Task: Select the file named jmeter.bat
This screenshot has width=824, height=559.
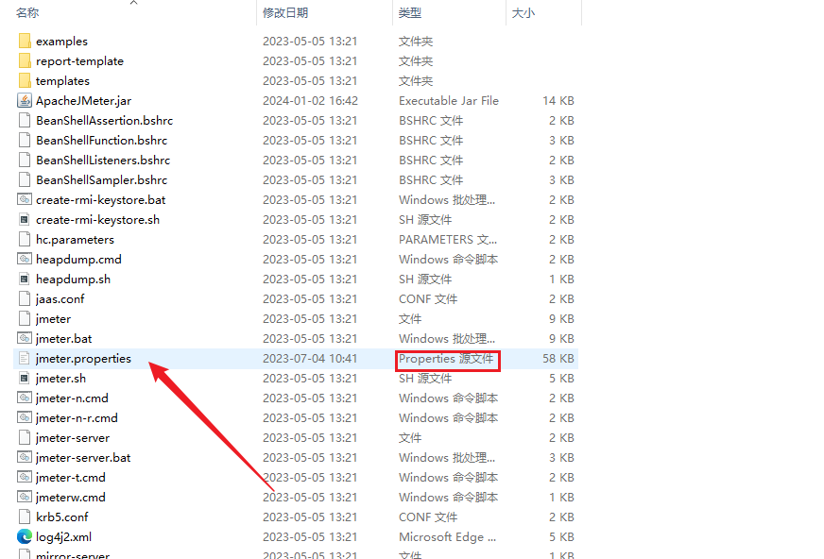Action: pos(63,338)
